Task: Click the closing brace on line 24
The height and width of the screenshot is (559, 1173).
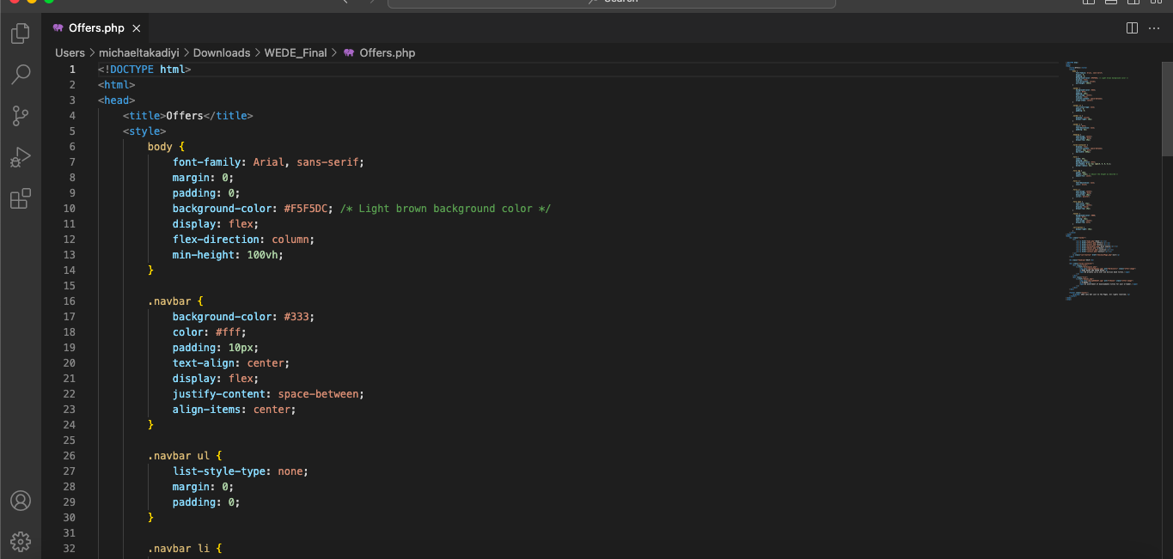Action: (151, 425)
